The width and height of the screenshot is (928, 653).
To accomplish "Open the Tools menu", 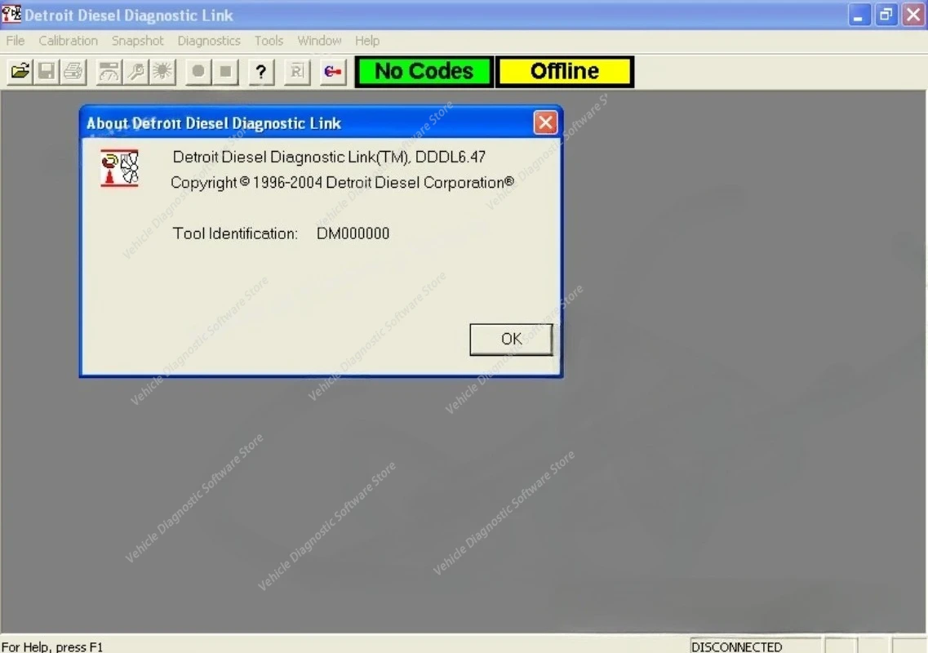I will pos(269,41).
